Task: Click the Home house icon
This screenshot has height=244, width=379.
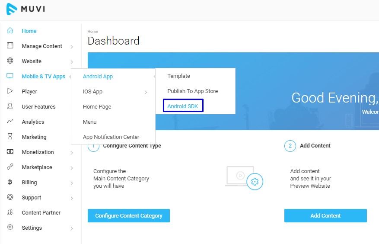Action: point(10,30)
